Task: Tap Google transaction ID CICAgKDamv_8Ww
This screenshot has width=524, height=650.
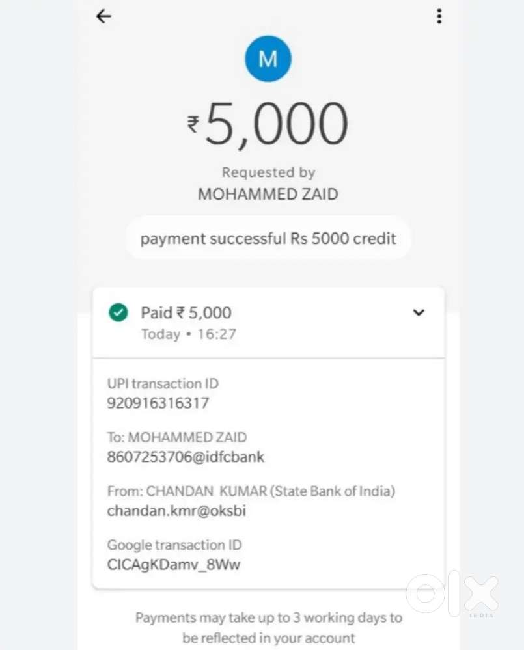Action: pos(174,564)
